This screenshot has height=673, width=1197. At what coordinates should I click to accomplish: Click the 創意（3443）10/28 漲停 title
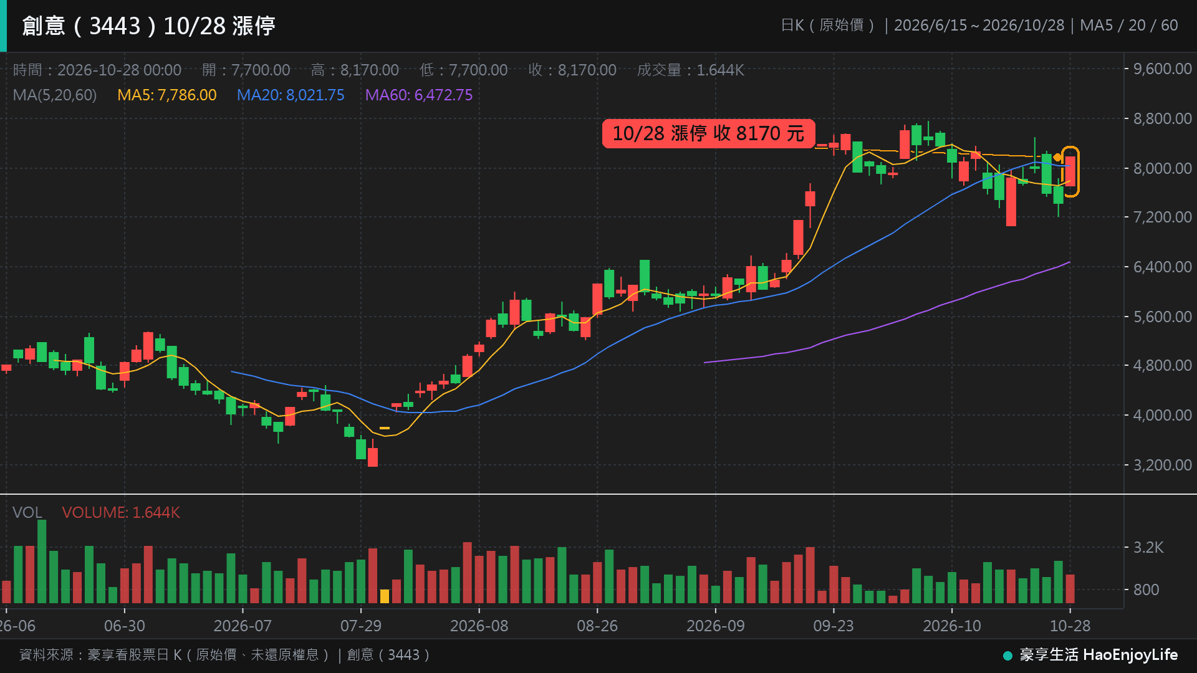point(148,26)
